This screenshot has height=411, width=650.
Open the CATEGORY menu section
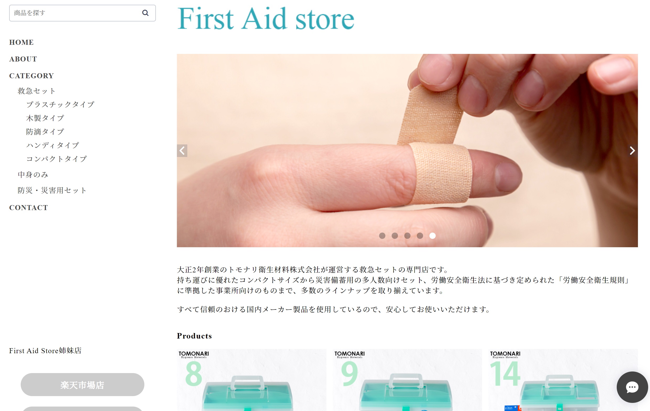pyautogui.click(x=32, y=76)
